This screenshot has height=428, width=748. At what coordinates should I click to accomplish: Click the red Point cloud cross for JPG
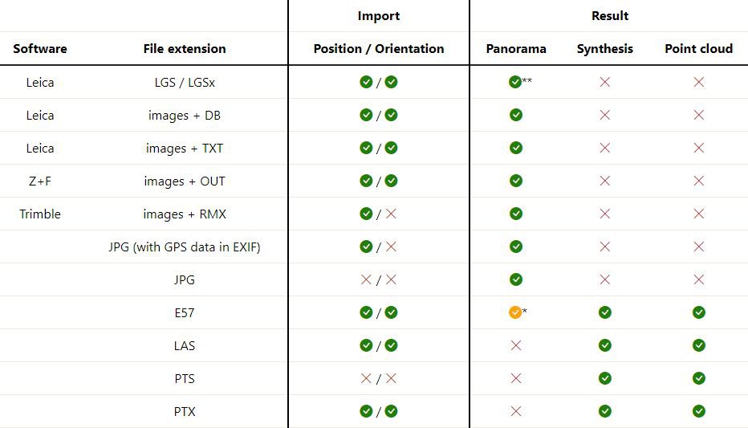click(699, 279)
